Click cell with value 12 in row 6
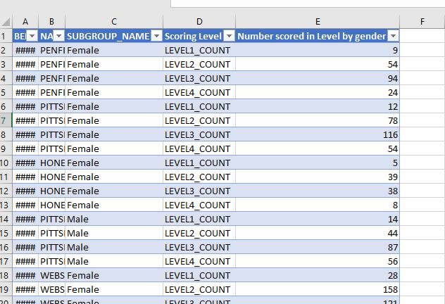Image resolution: width=445 pixels, height=304 pixels. click(318, 107)
